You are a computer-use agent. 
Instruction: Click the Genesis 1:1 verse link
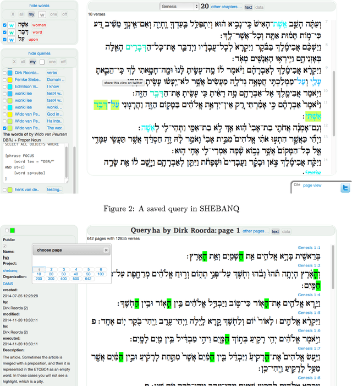pyautogui.click(x=309, y=247)
